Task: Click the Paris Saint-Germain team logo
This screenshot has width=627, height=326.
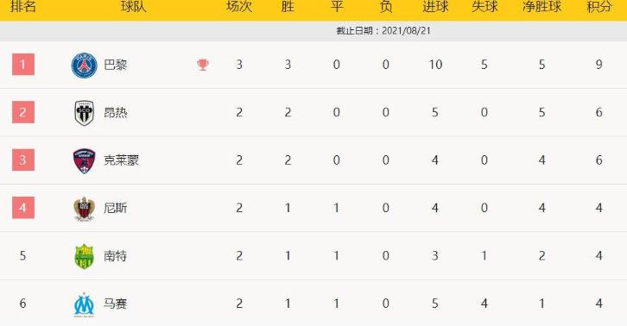Action: click(x=84, y=66)
